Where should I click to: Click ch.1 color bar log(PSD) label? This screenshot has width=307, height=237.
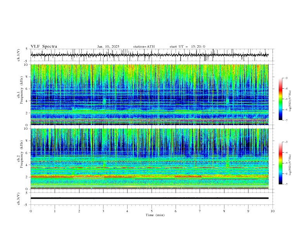[290, 101]
